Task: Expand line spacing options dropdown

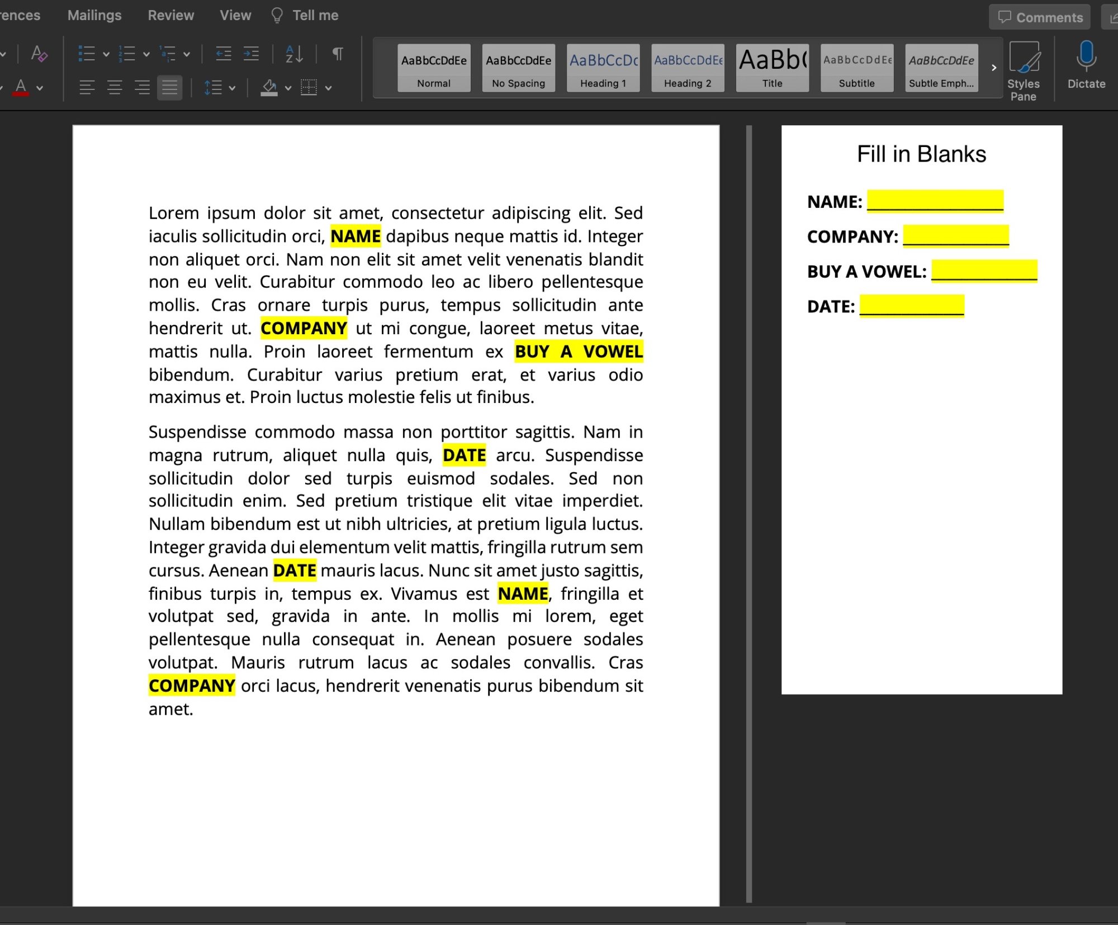Action: click(232, 88)
